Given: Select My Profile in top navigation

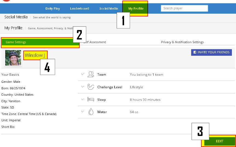Looking at the screenshot, I should (x=136, y=8).
